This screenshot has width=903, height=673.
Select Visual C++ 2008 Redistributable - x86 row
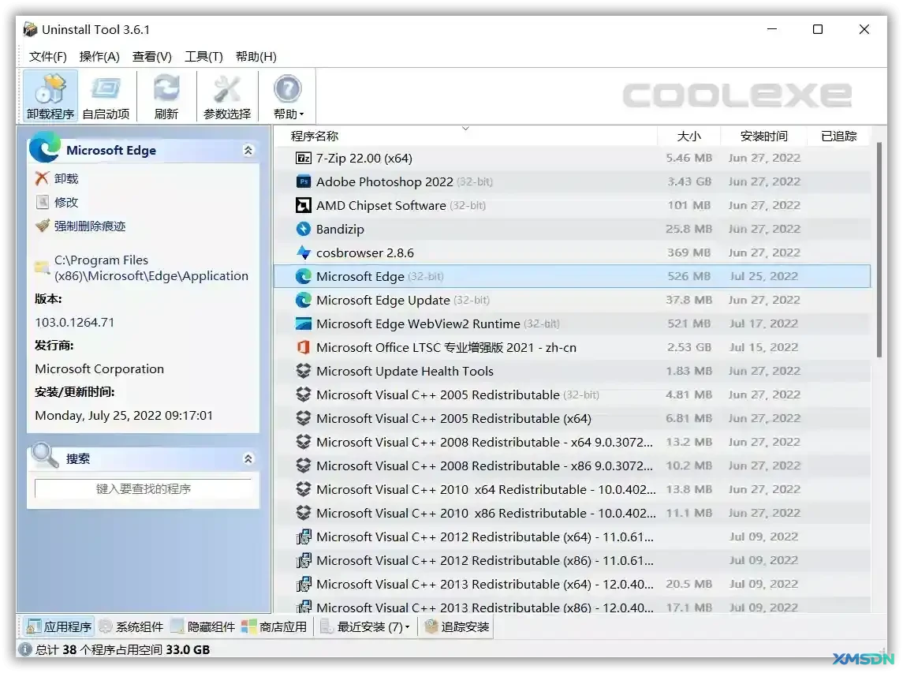coord(573,465)
